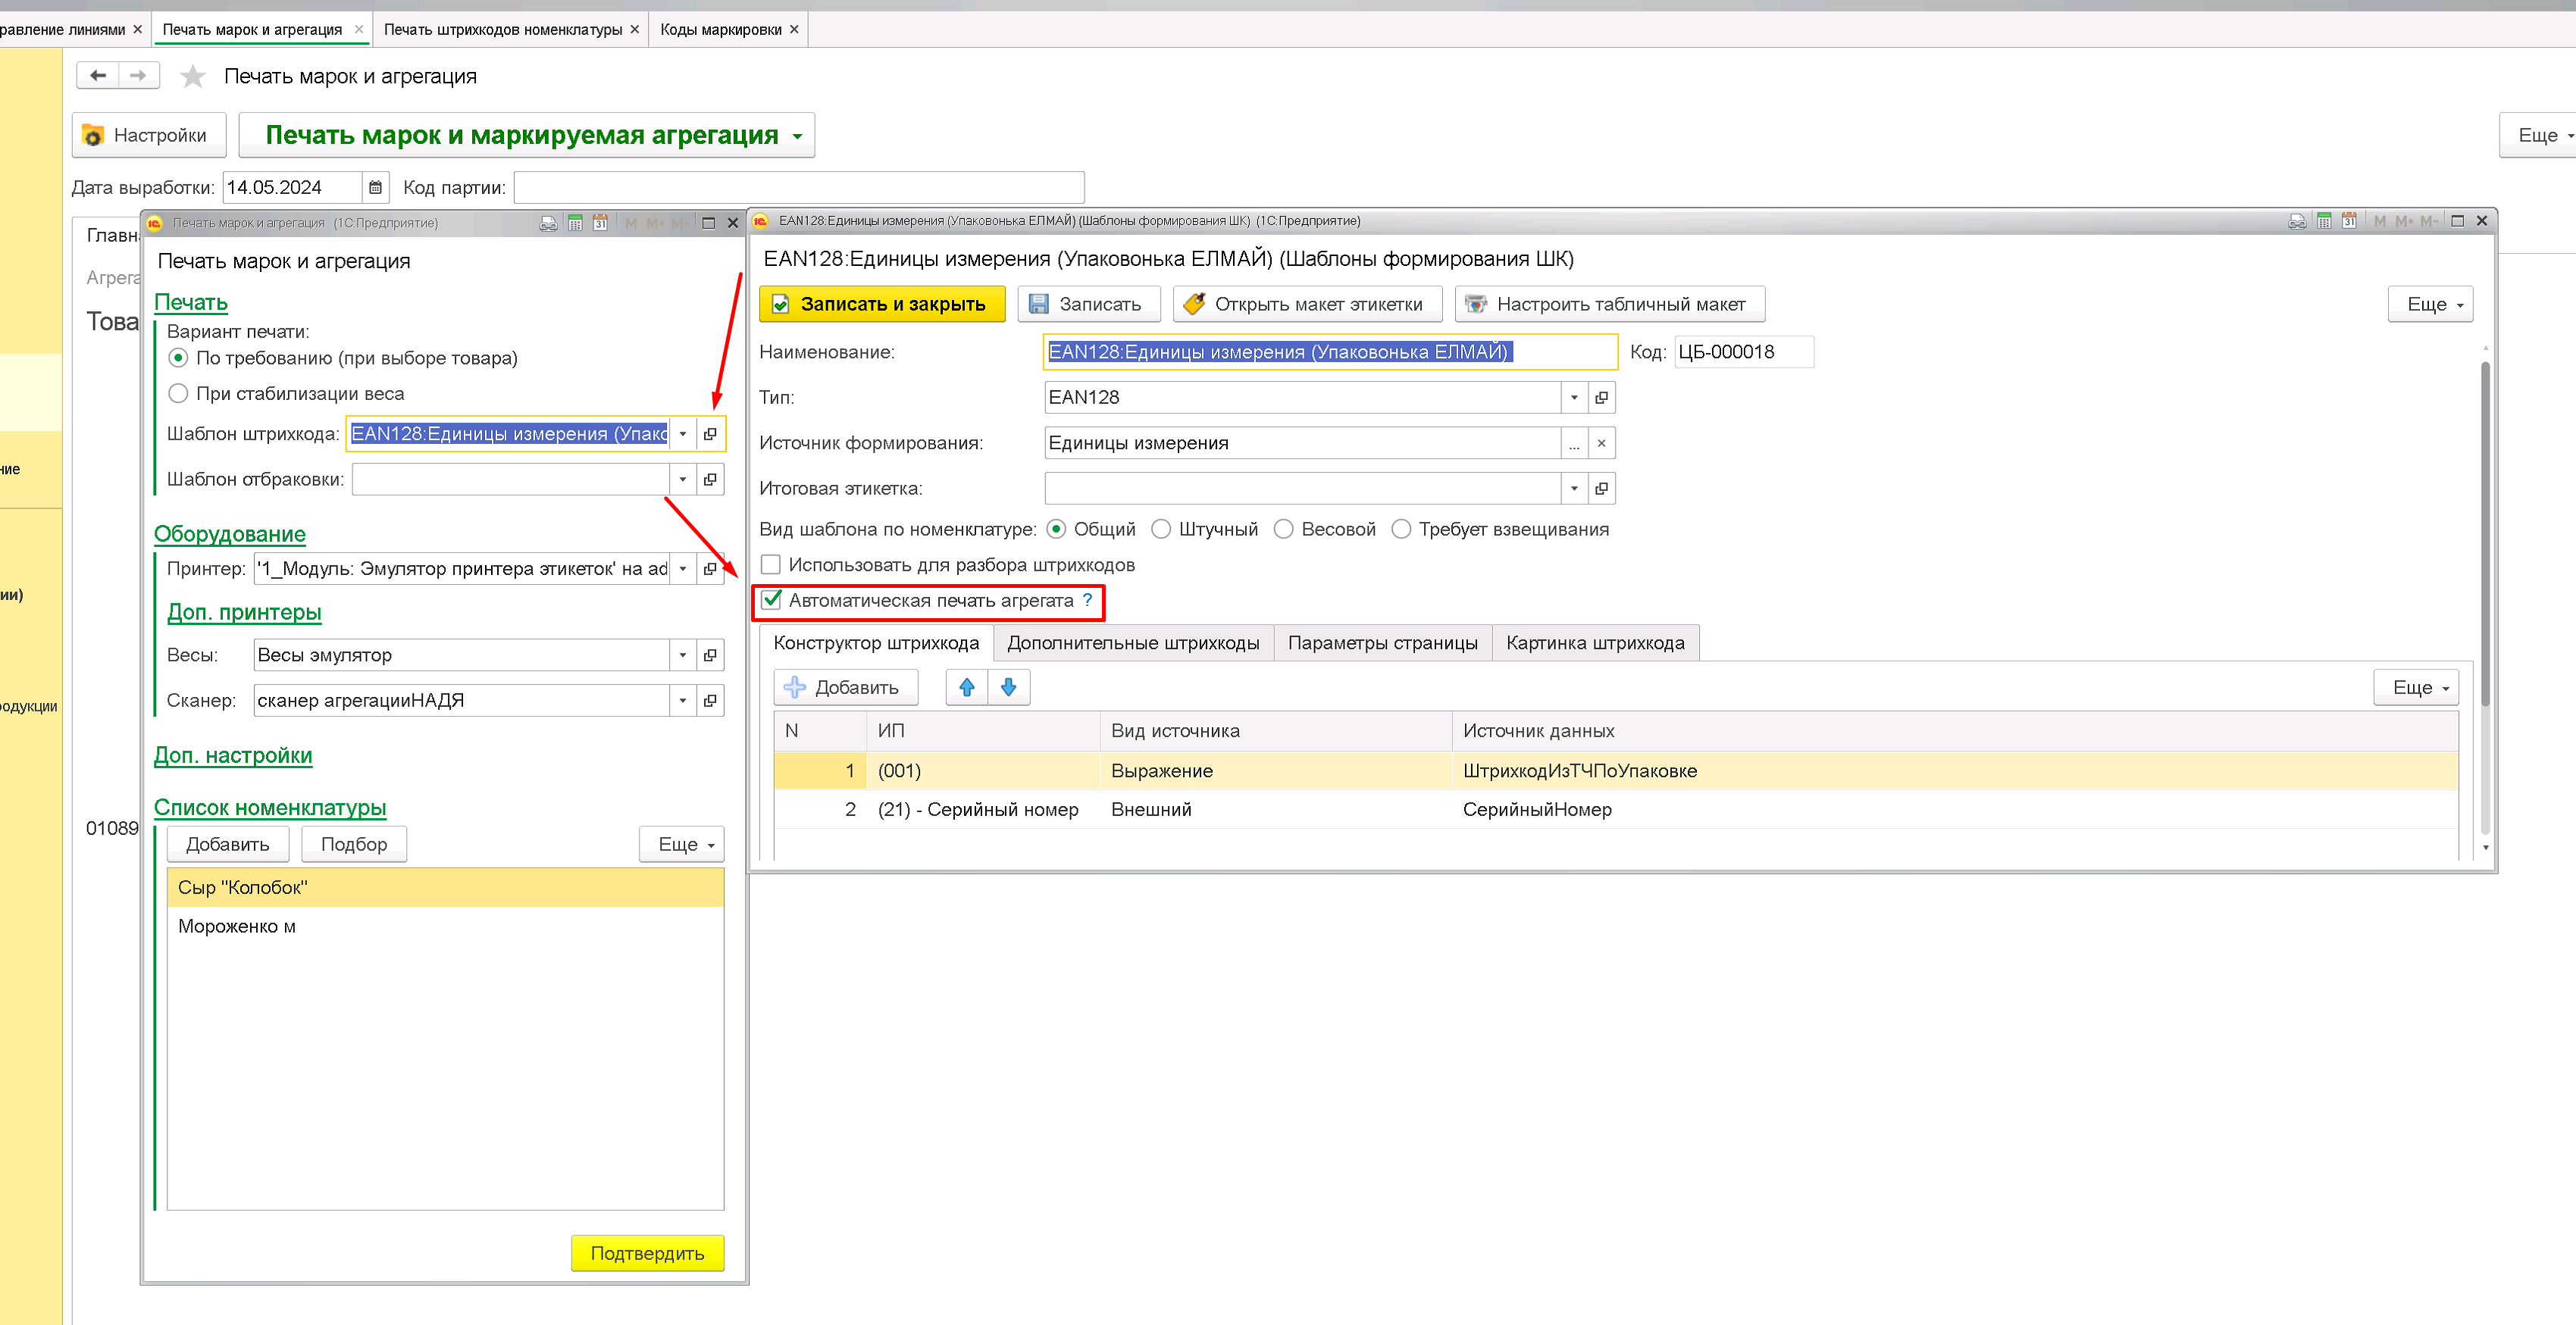
Task: Enable Использовать для разбора штрихкодов
Action: pyautogui.click(x=771, y=564)
